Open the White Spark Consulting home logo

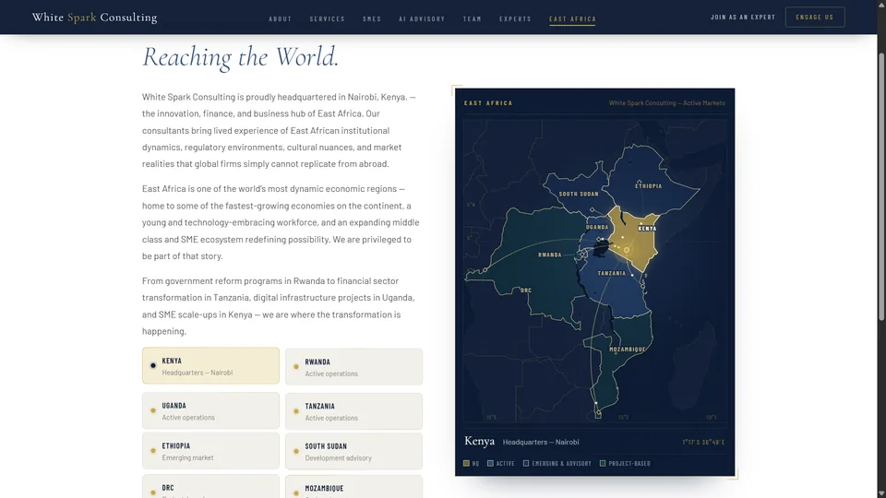tap(94, 18)
